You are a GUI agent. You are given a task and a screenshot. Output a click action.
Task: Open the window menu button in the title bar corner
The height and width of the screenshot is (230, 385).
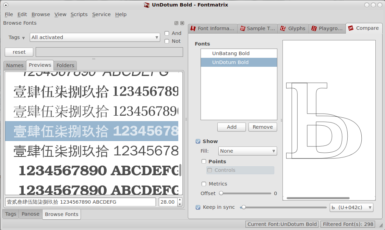coord(5,5)
